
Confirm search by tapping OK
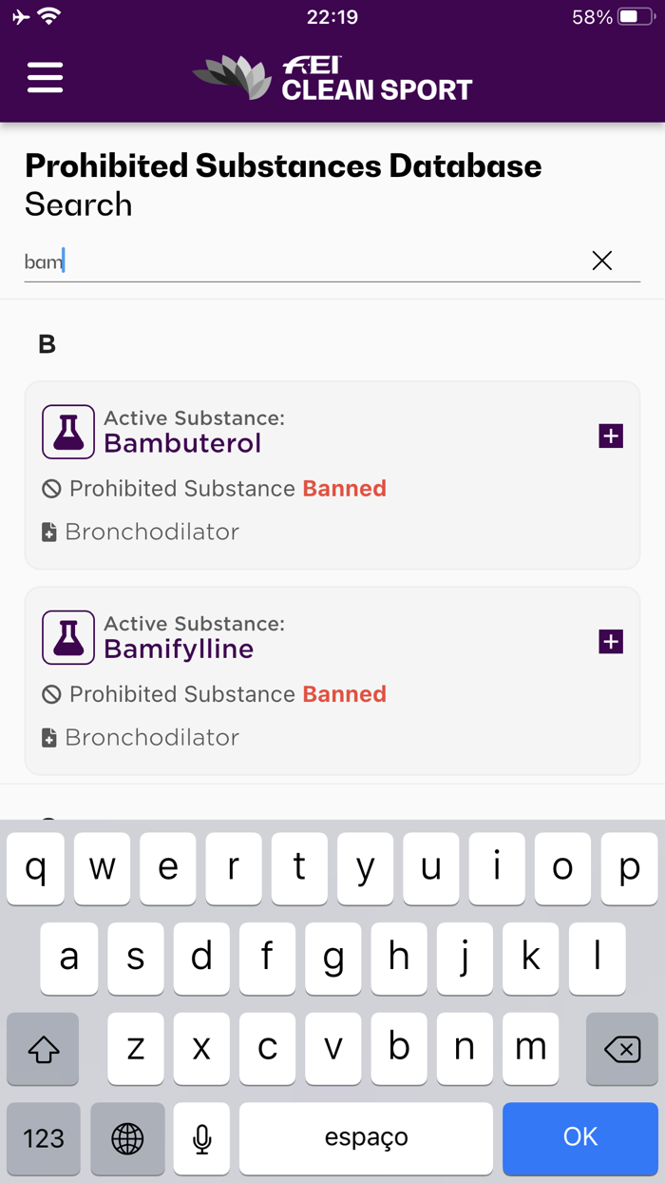pyautogui.click(x=580, y=1138)
